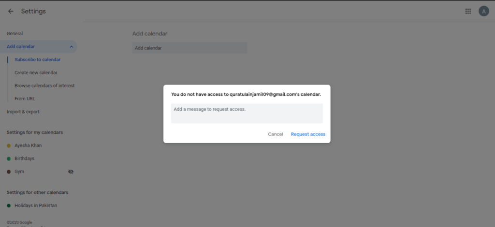
Task: Toggle visibility of the Gym calendar
Action: [71, 172]
